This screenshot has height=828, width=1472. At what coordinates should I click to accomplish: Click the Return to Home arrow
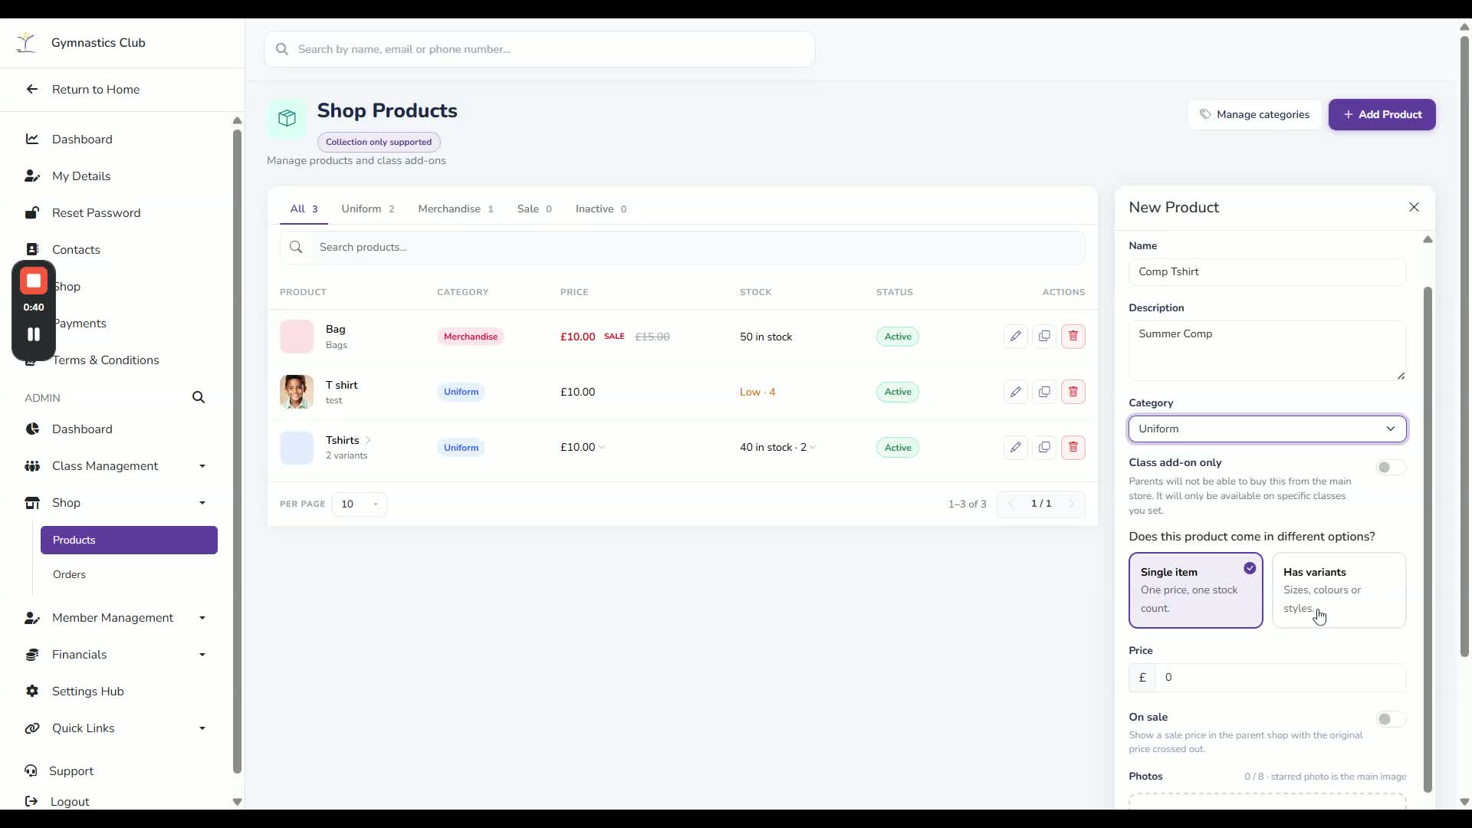(x=31, y=90)
